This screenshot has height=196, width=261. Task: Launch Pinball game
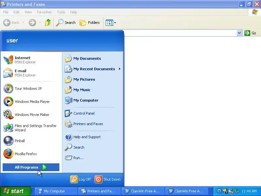pos(31,141)
